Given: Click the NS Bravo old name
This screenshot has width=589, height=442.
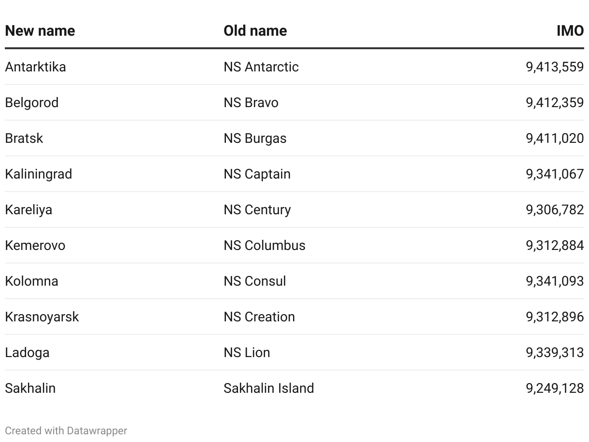Looking at the screenshot, I should pos(251,102).
